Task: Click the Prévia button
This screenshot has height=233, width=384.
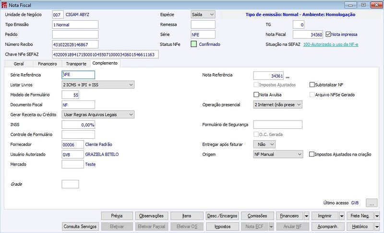Action: [117, 216]
